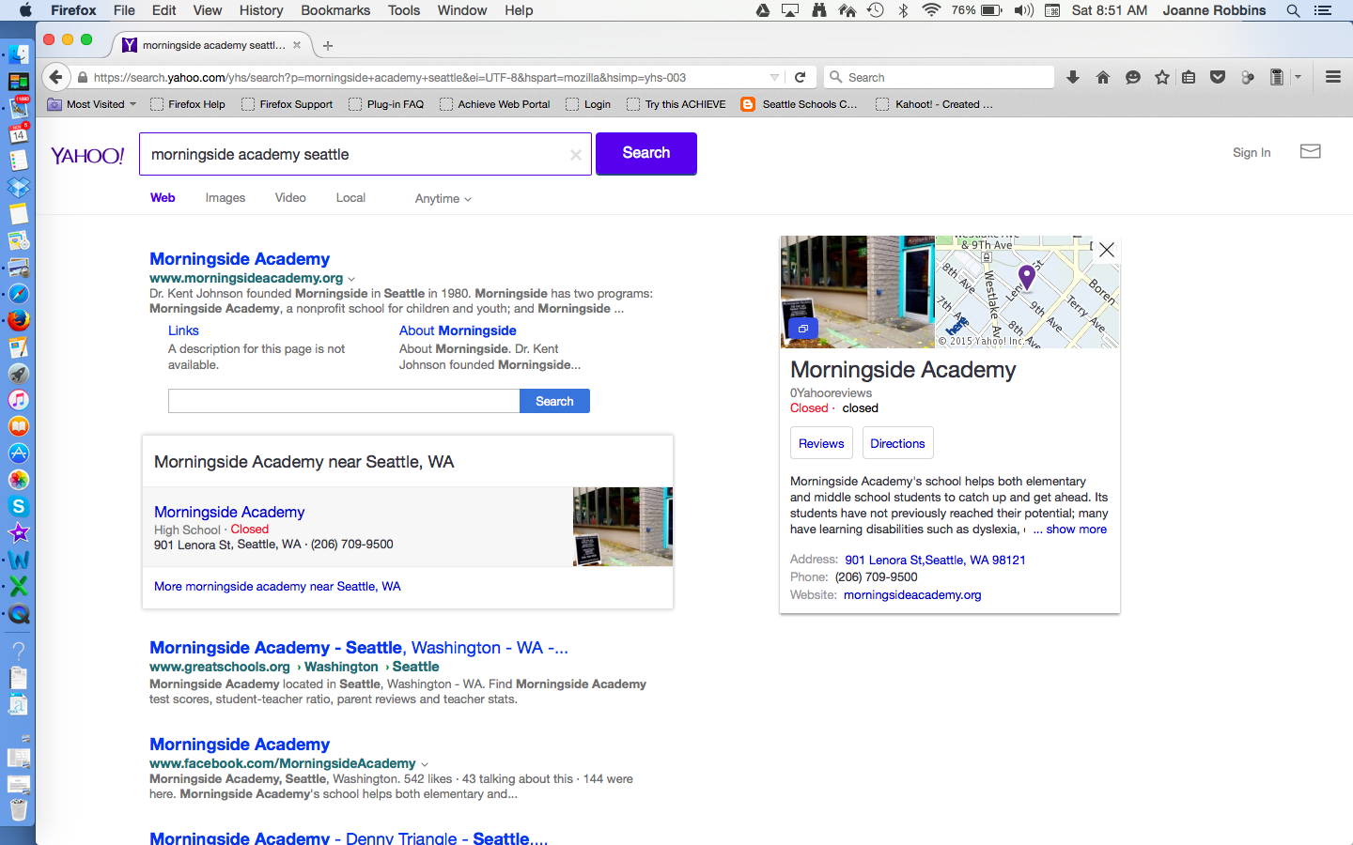Close the Morningside Academy info panel
This screenshot has width=1353, height=845.
1107,250
